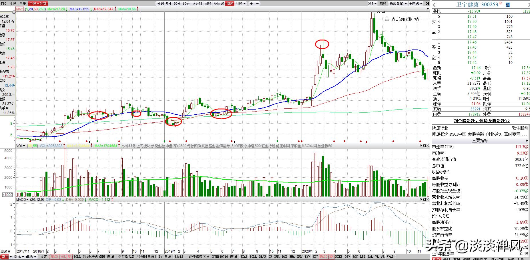Screen dimensions: 530x260
Task: Open help for MACD panel
Action: [x=421, y=199]
